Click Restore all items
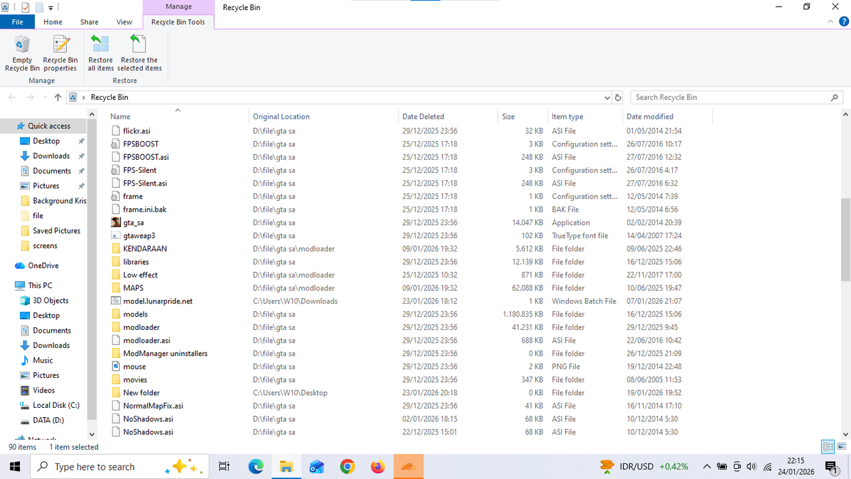Image resolution: width=851 pixels, height=479 pixels. click(100, 53)
